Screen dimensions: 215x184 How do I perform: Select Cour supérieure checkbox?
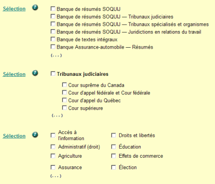point(64,108)
